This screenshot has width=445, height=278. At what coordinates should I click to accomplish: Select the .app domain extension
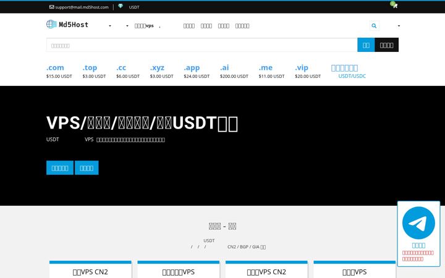click(192, 67)
